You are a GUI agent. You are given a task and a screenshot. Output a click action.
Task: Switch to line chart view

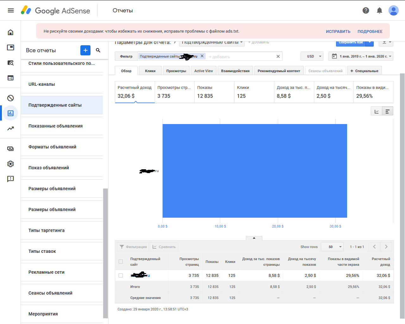click(377, 111)
